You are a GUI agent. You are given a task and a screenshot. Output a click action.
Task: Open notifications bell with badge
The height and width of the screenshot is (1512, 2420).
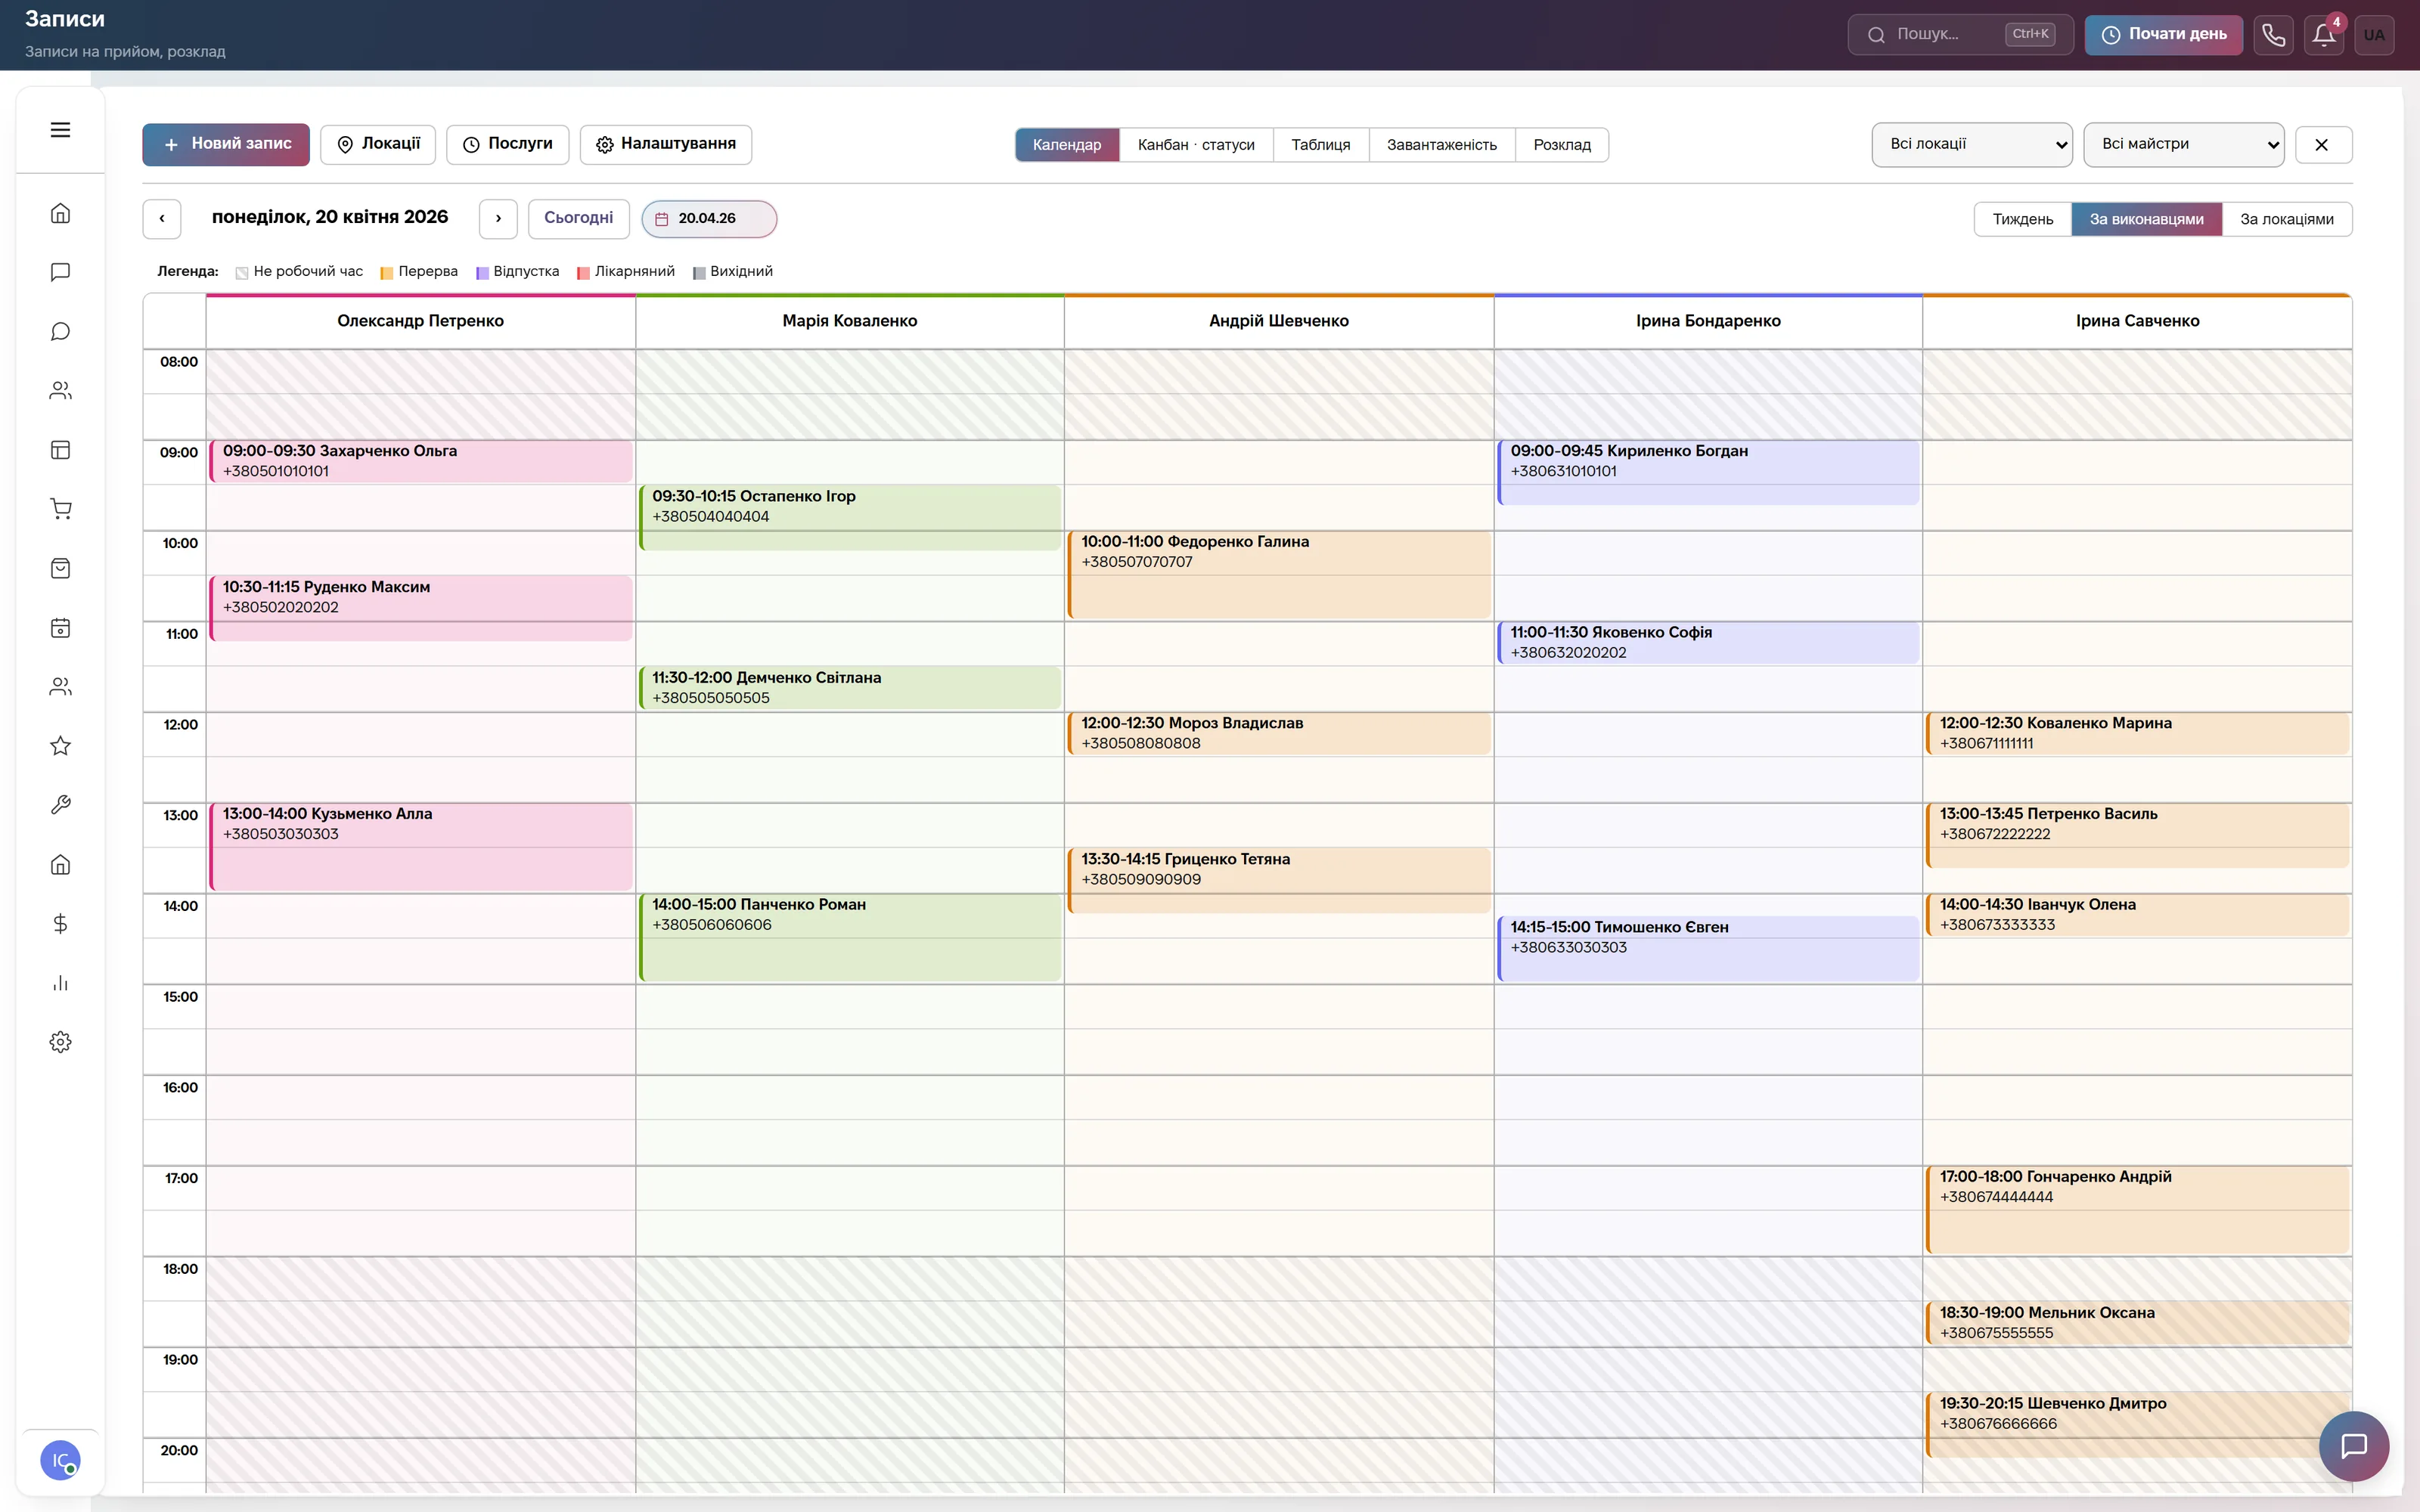(2324, 35)
